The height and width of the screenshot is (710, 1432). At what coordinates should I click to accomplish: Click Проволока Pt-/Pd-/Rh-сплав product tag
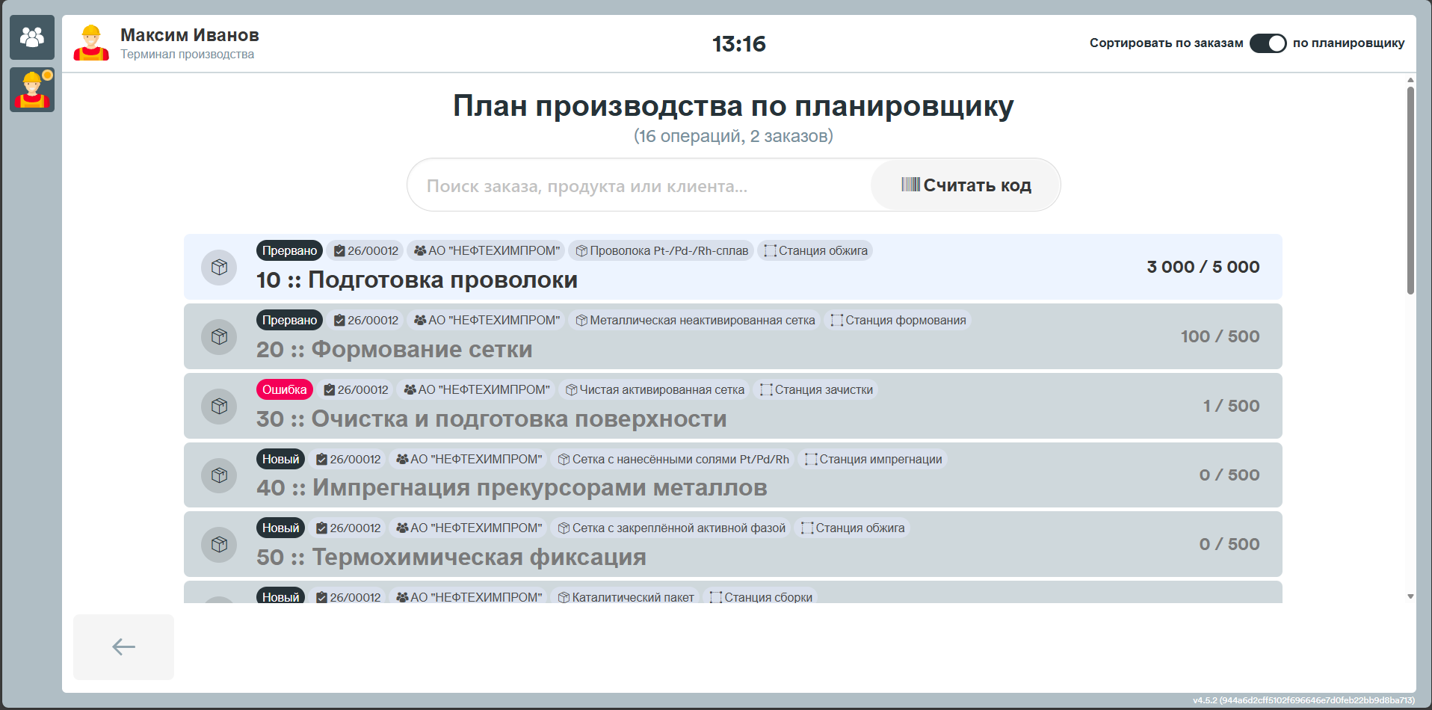661,250
